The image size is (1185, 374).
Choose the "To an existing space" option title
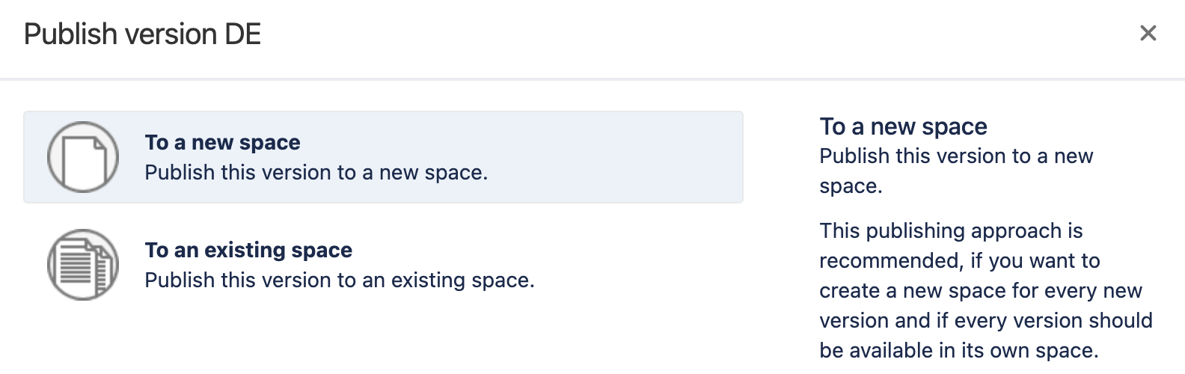[248, 250]
